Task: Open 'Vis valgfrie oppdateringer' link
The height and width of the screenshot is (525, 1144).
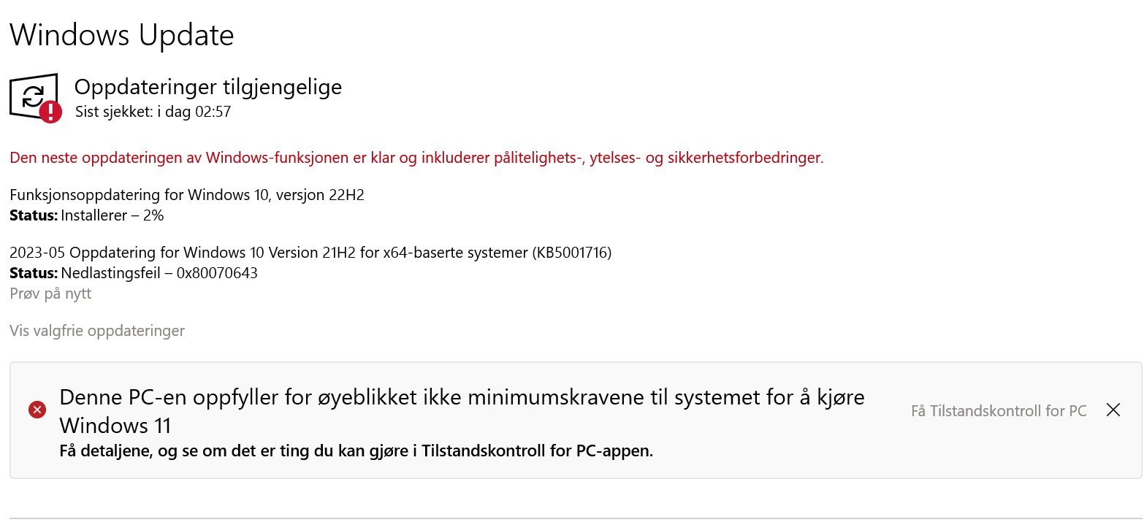Action: (97, 331)
